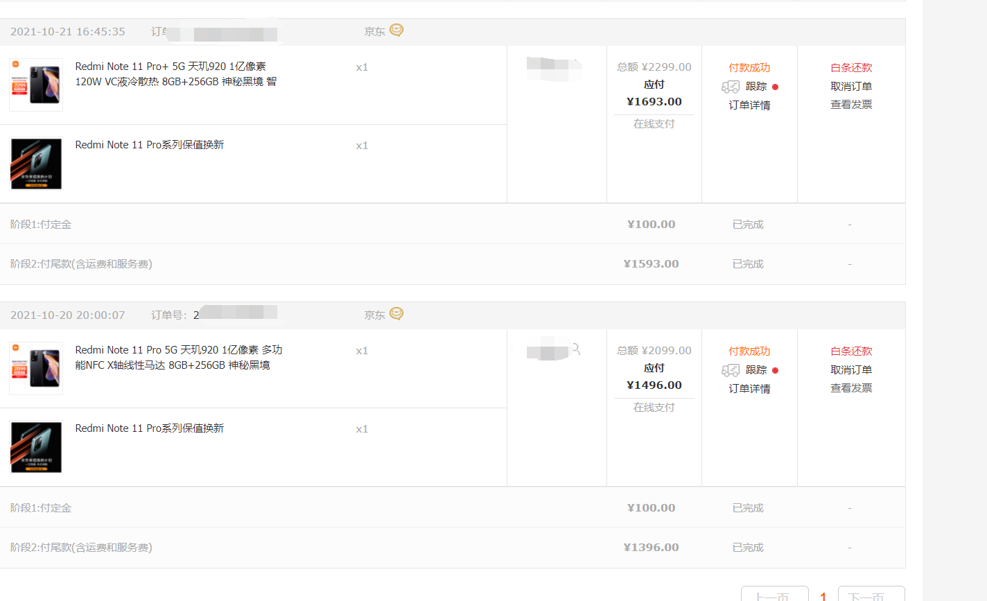Open 订单详情 for the ¥1496.00 order

[749, 389]
